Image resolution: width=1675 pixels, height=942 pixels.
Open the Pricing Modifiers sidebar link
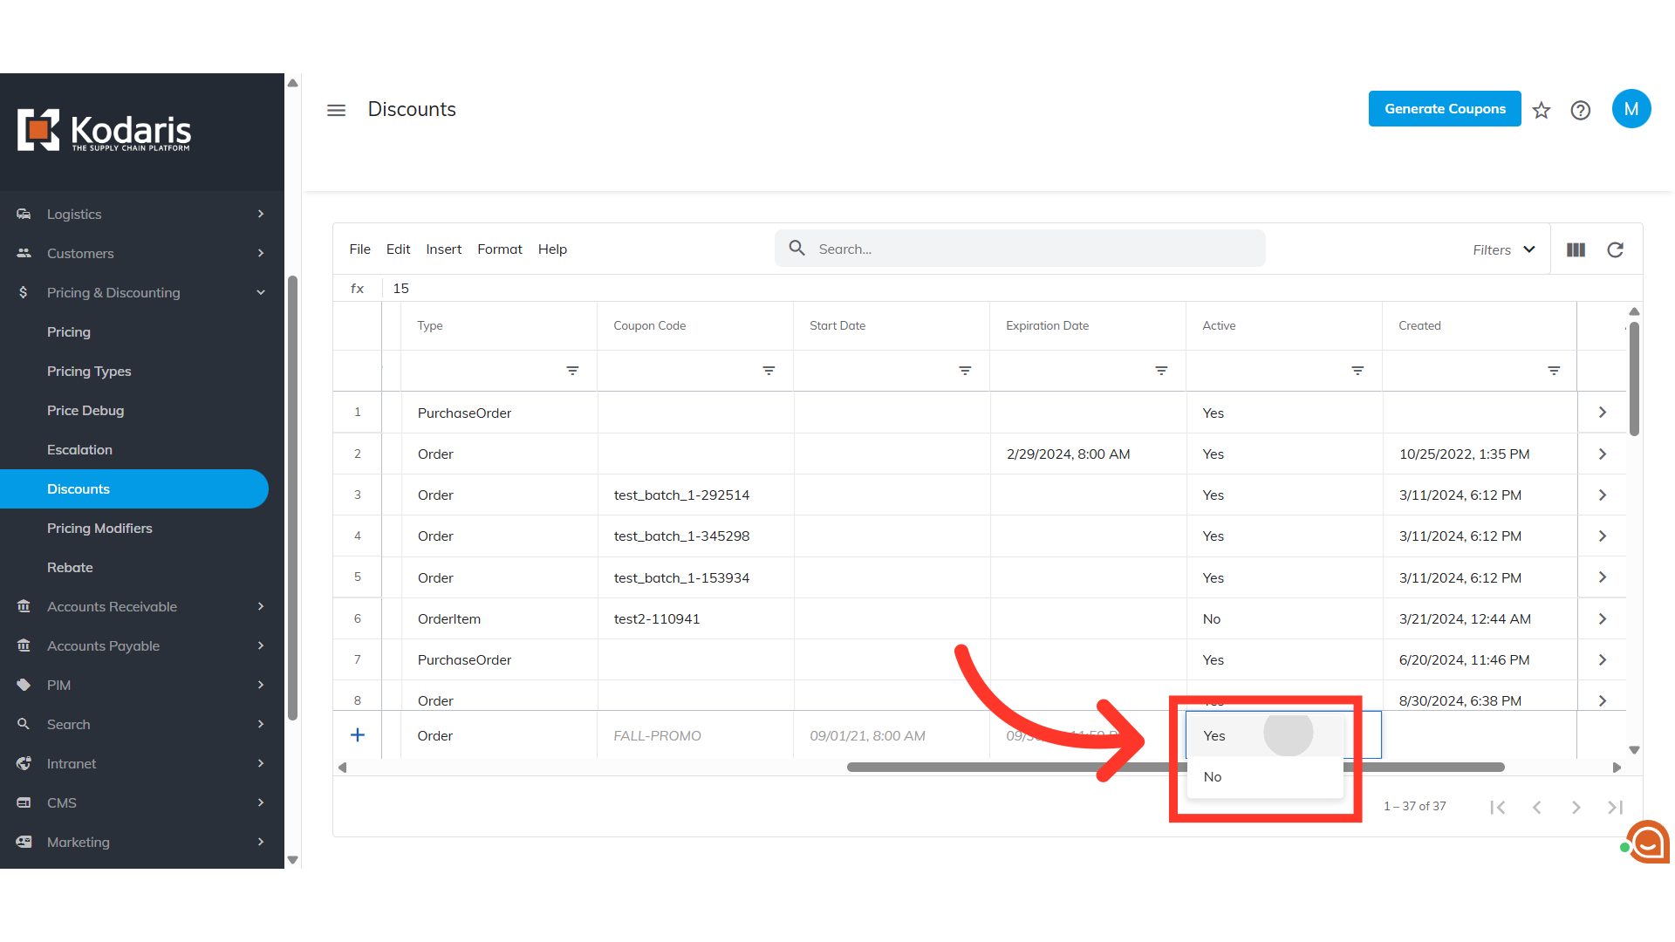point(99,529)
